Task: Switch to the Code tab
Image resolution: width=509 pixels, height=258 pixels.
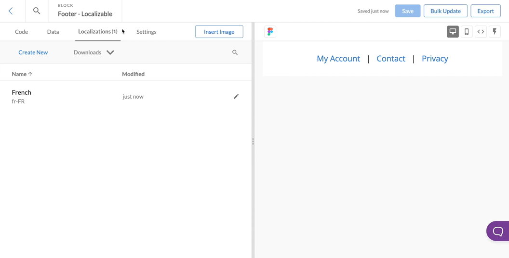Action: pos(21,32)
